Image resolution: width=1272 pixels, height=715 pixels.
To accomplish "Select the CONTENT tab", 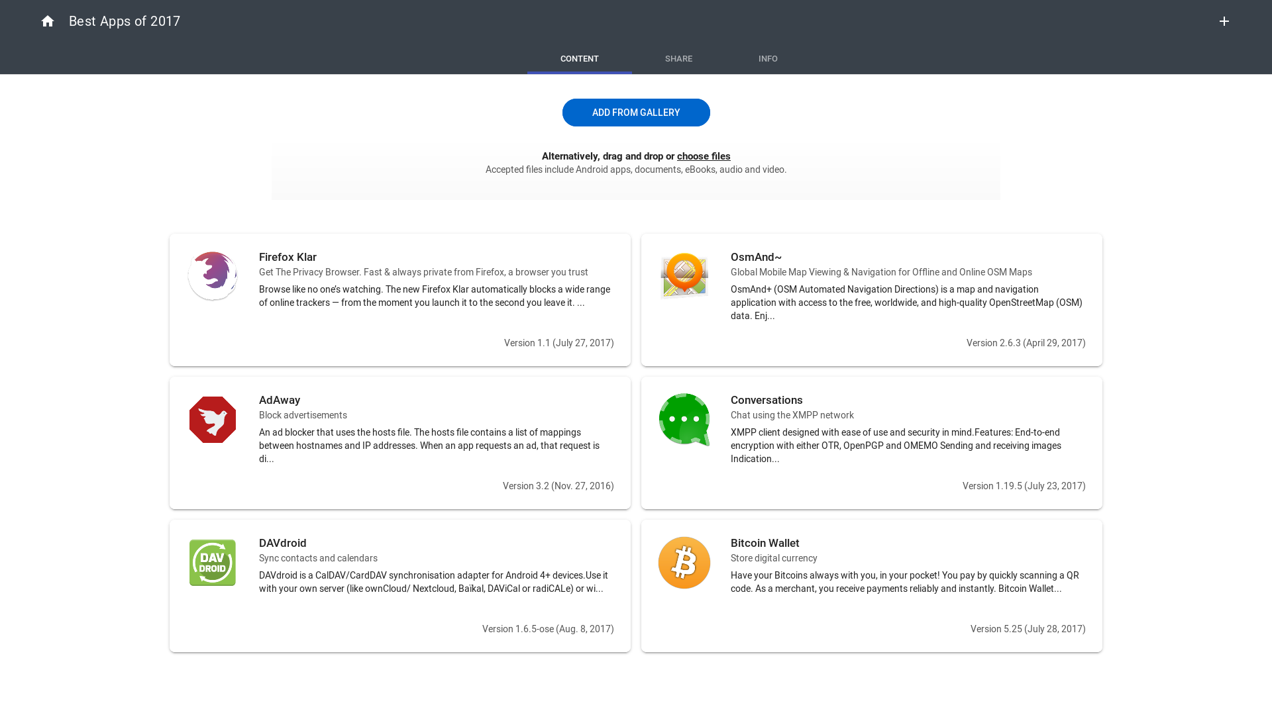I will [579, 59].
